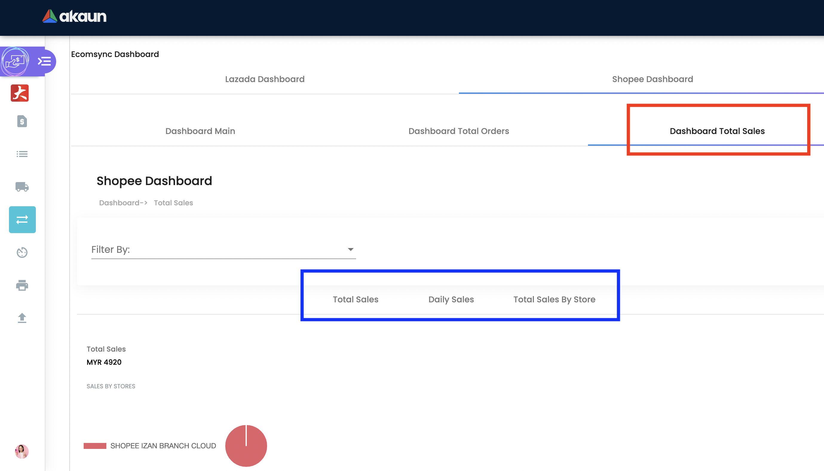The height and width of the screenshot is (471, 824).
Task: Open the delivery truck sidebar icon
Action: [x=22, y=187]
